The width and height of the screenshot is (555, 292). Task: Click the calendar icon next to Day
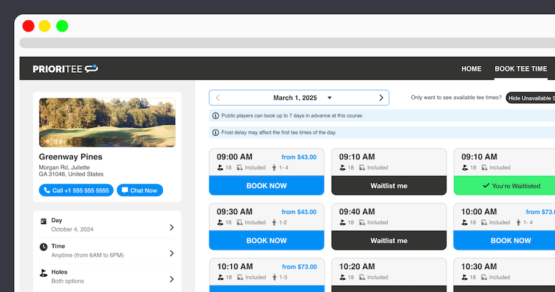43,221
